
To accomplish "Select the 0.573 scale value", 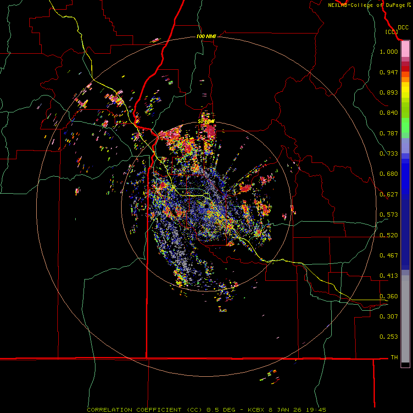I will click(389, 215).
